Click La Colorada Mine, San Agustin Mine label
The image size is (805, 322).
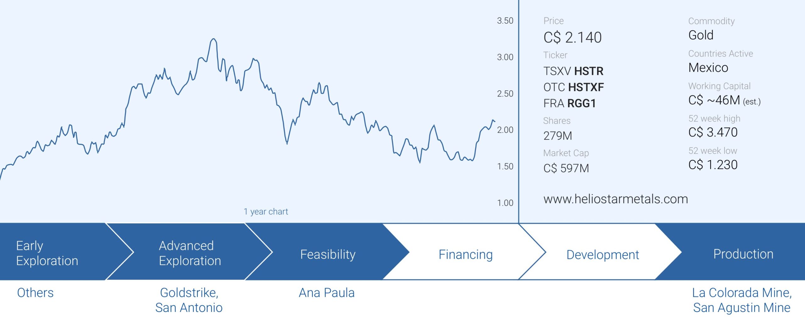click(742, 300)
